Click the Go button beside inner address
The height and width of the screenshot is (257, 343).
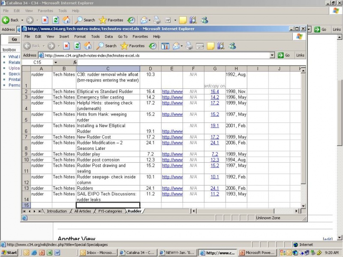(284, 55)
